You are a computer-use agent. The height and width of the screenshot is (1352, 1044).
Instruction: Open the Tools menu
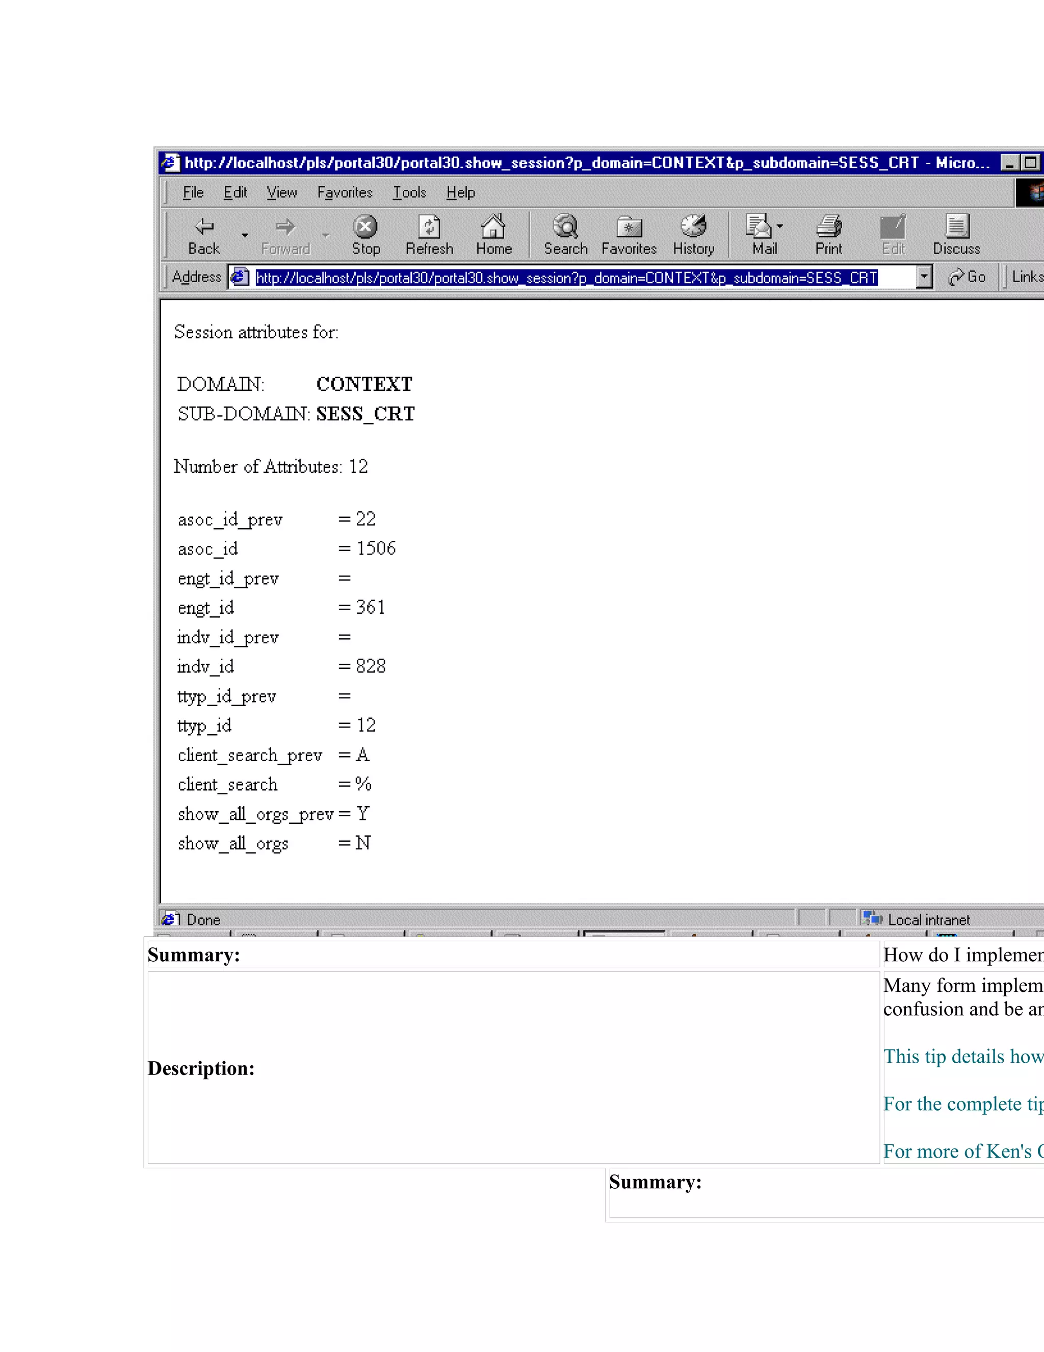pyautogui.click(x=409, y=192)
